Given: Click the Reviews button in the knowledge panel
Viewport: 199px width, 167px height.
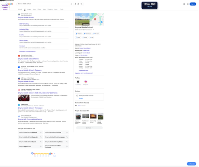Looking at the screenshot, I should pyautogui.click(x=96, y=34).
